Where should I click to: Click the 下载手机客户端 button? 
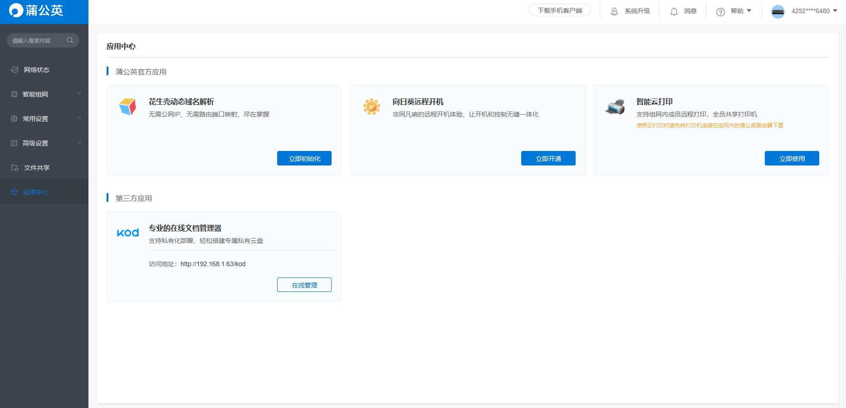coord(559,10)
